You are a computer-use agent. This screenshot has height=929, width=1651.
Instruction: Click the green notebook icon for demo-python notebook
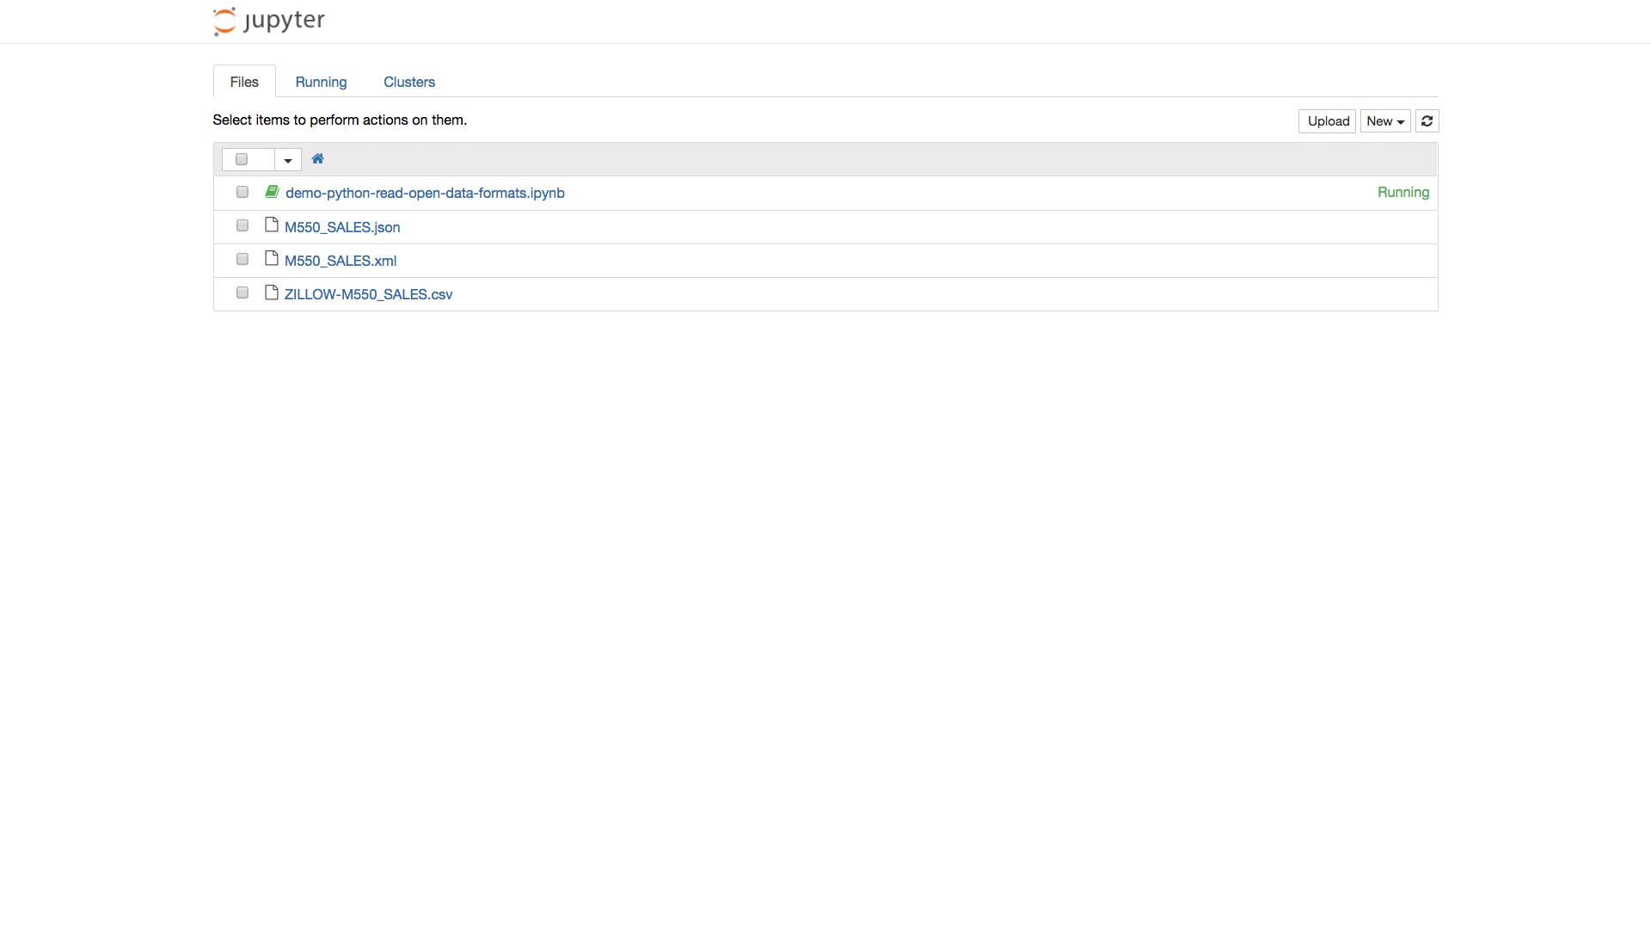272,192
